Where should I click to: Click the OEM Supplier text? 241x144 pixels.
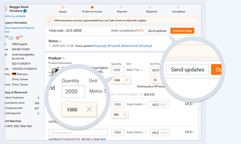[x=20, y=44]
